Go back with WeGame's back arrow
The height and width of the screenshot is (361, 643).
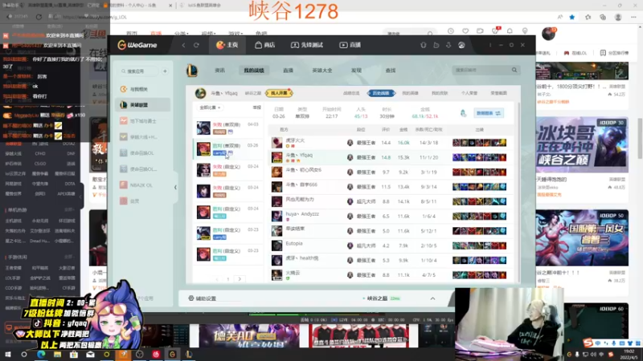tap(184, 45)
